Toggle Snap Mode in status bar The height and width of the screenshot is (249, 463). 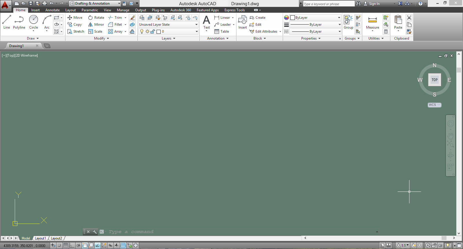click(59, 246)
